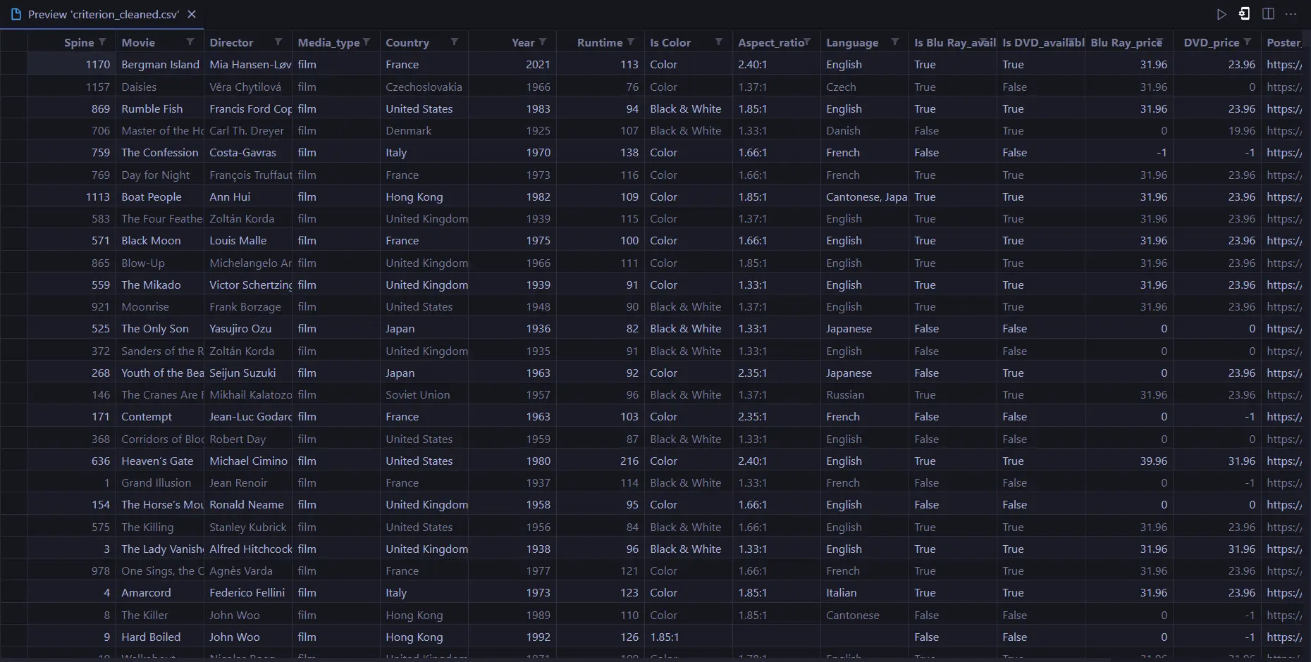Sort by the Country column header

tap(407, 42)
